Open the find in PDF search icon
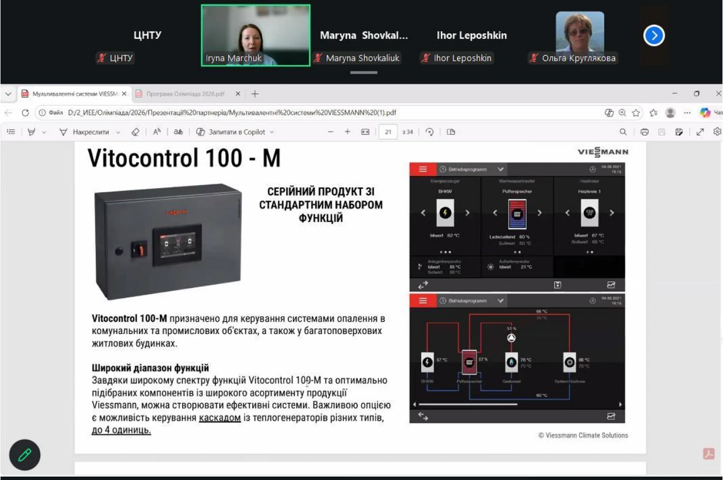 623,132
